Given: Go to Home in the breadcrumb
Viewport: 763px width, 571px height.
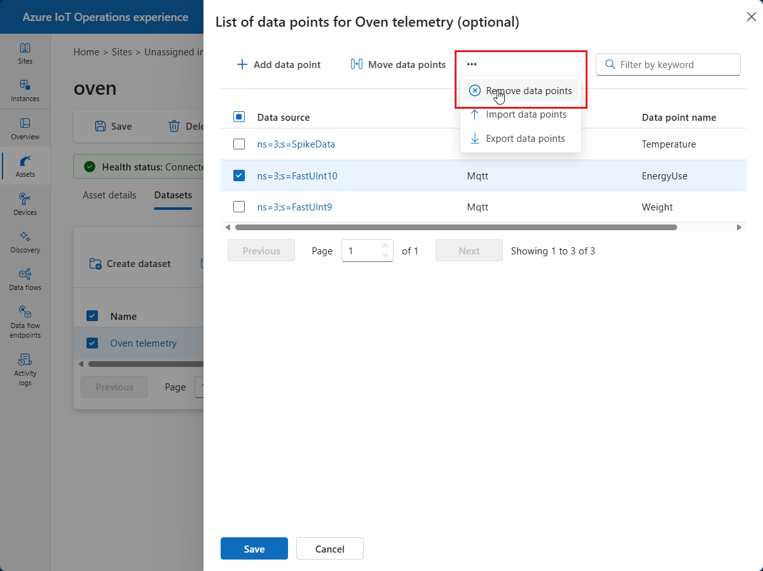Looking at the screenshot, I should pyautogui.click(x=86, y=52).
